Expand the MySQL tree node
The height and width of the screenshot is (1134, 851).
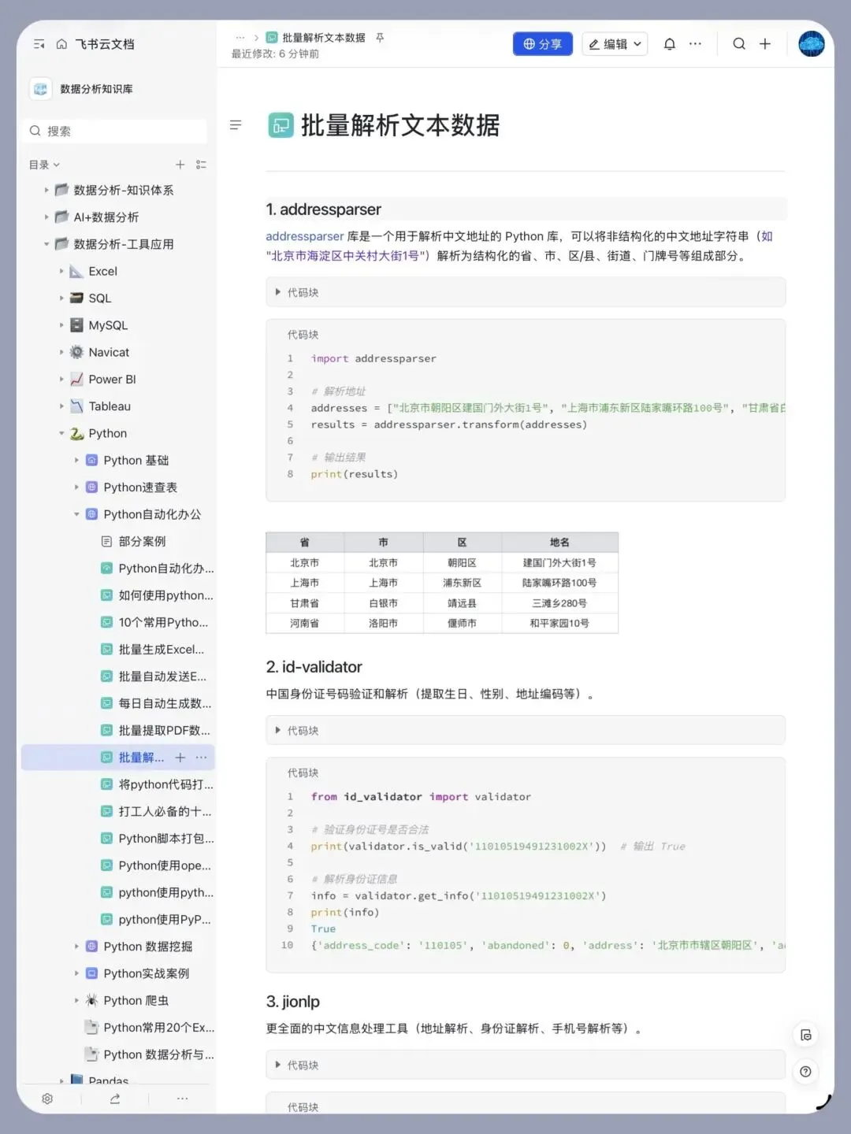61,325
